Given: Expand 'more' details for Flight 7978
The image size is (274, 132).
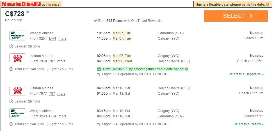Looking at the screenshot, I should (61, 61).
